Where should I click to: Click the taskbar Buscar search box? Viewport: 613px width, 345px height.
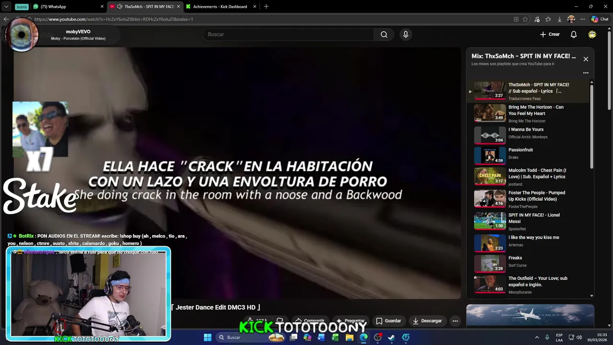[x=251, y=337]
